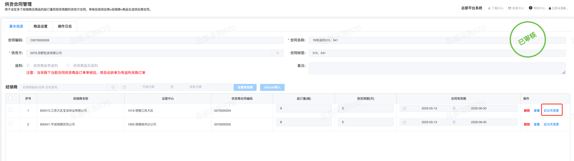Check the row for 600315.江苏大区宝龙快运有限公司
The width and height of the screenshot is (574, 161).
(x=11, y=110)
